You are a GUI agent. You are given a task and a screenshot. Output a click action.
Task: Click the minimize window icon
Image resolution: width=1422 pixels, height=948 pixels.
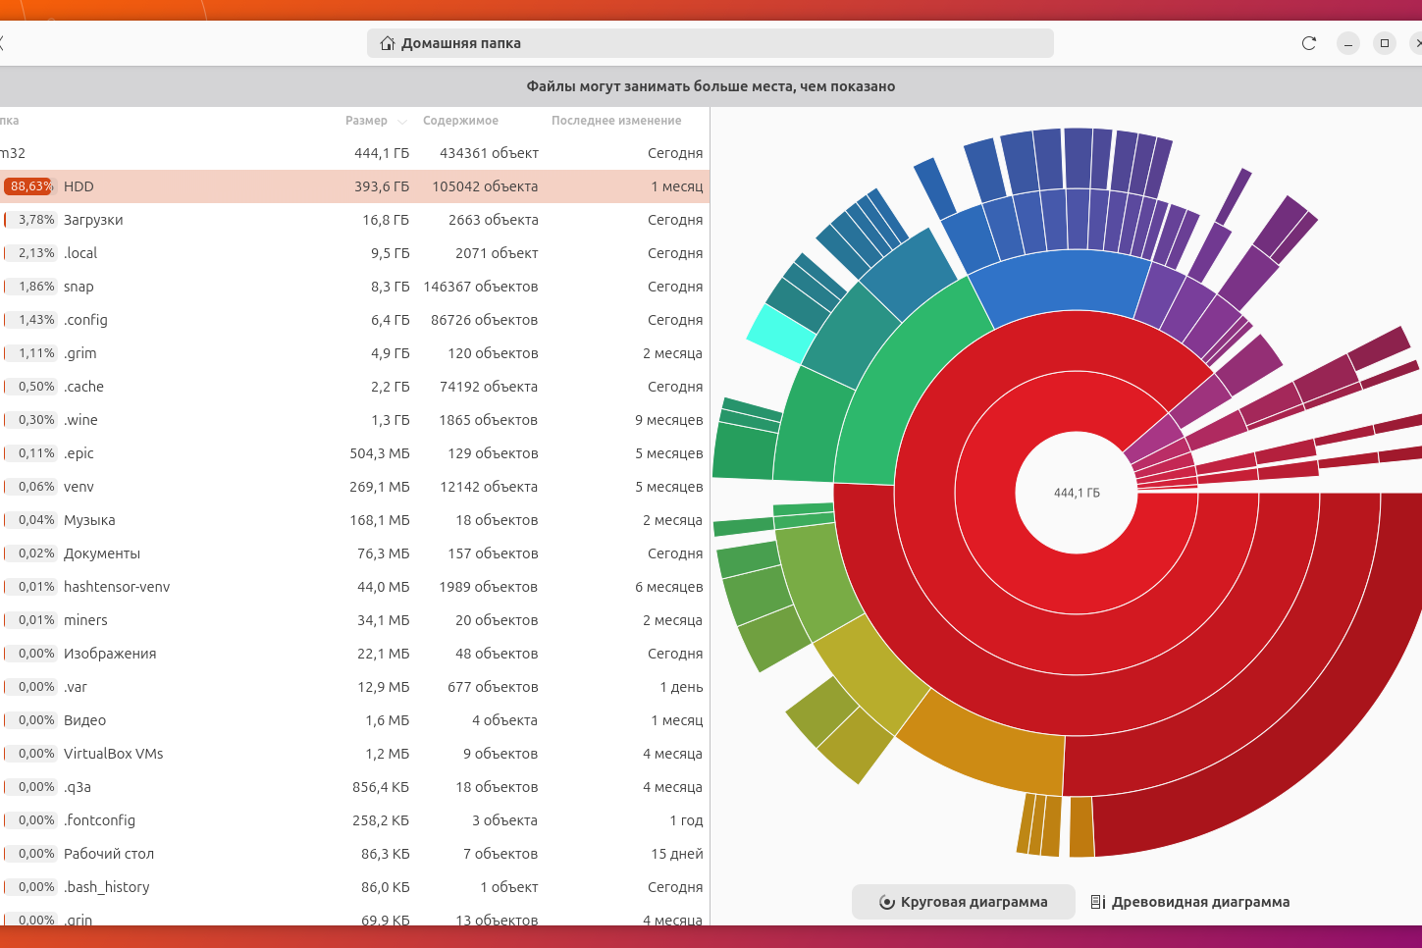click(x=1348, y=43)
